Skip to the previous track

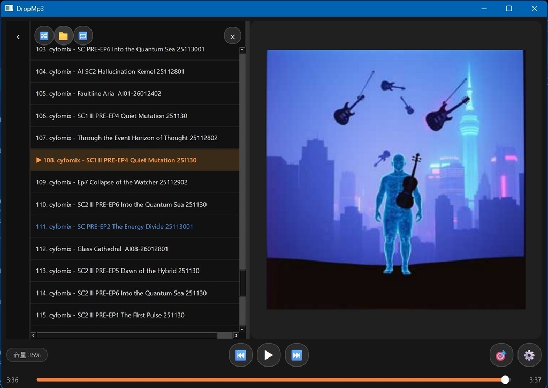(240, 355)
